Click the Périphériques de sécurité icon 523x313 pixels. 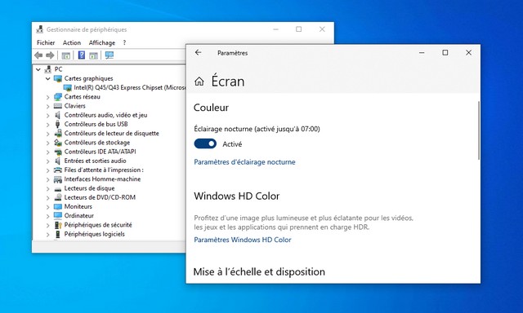click(58, 225)
